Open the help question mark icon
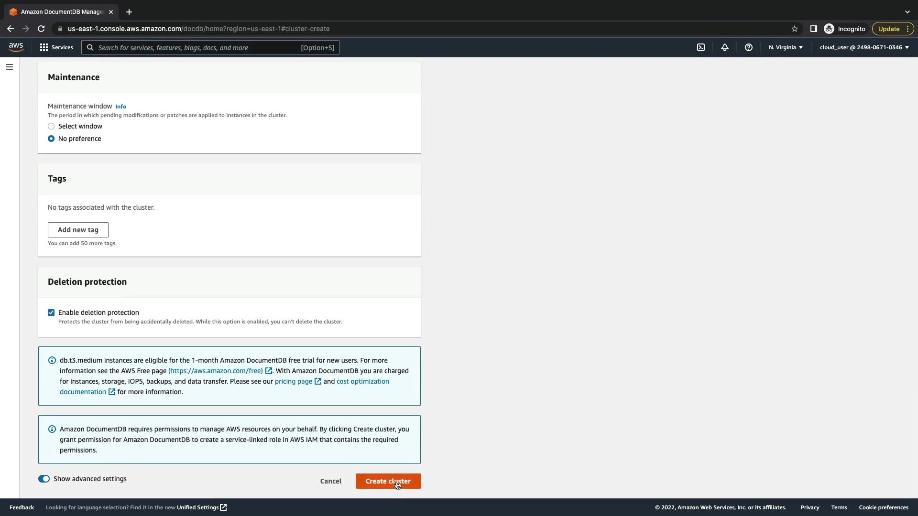918x516 pixels. [x=749, y=47]
